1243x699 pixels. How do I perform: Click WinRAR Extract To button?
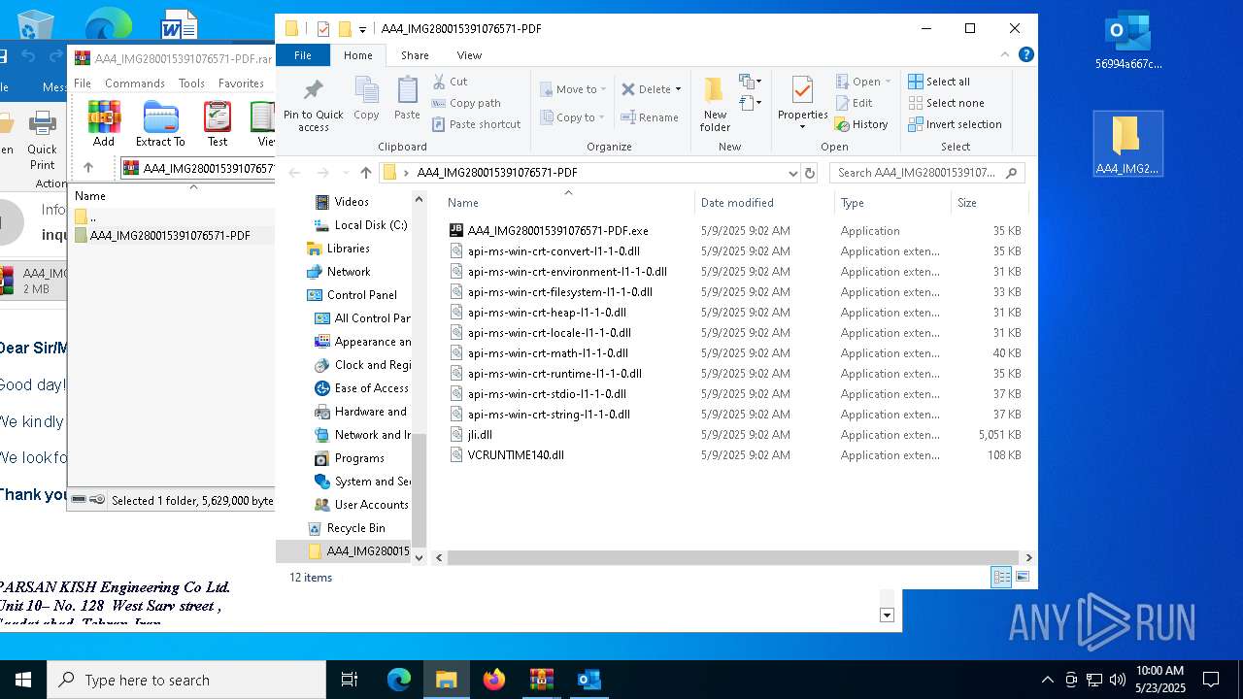[160, 124]
